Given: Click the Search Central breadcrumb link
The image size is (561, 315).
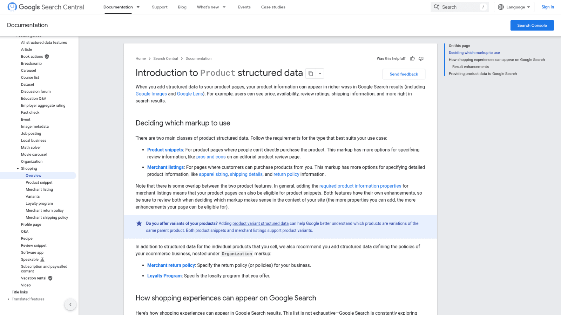Looking at the screenshot, I should point(165,58).
